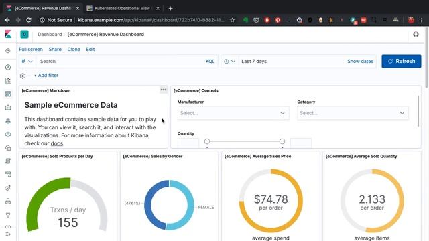Click the Pinterest extension icon
This screenshot has height=241, width=429.
click(278, 20)
